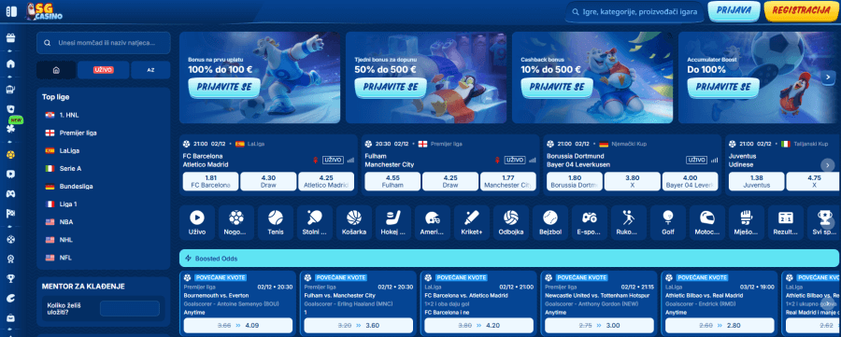Image resolution: width=841 pixels, height=337 pixels.
Task: Select boosted 3.60 odds Fulham vs. Manchester City
Action: tap(358, 325)
